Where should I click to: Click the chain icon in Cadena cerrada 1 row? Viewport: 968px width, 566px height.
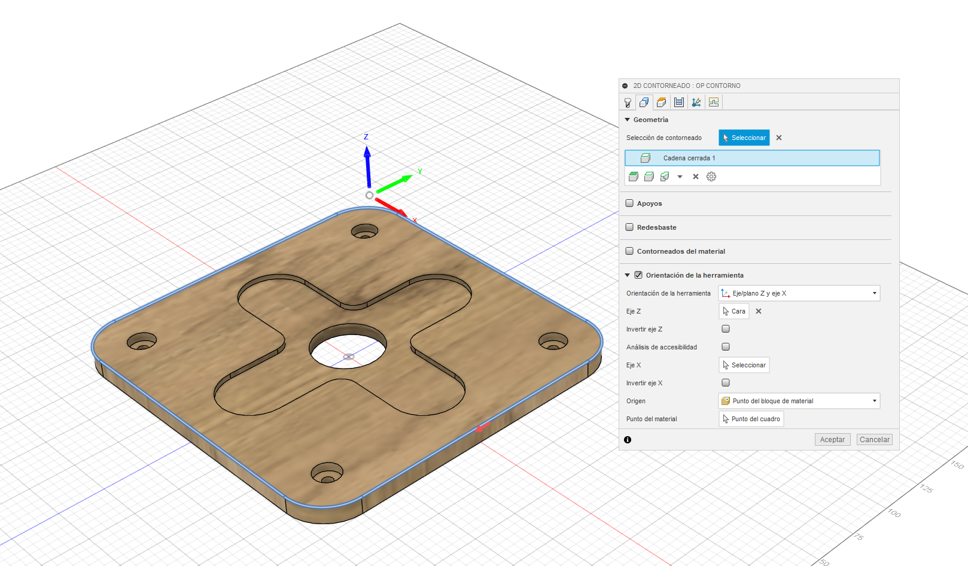tap(646, 158)
